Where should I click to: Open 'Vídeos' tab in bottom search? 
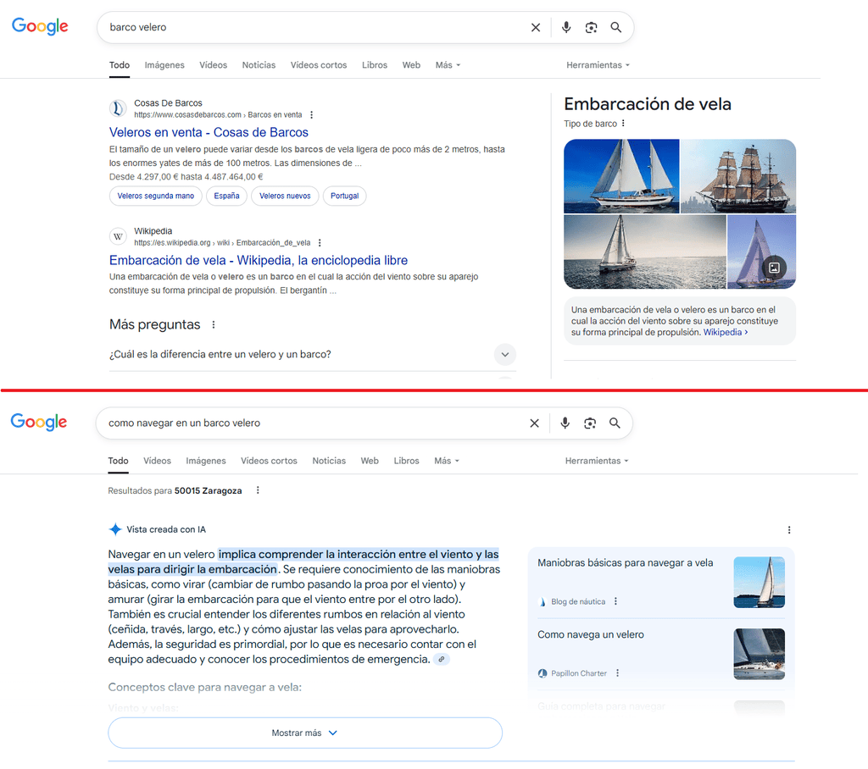coord(157,461)
